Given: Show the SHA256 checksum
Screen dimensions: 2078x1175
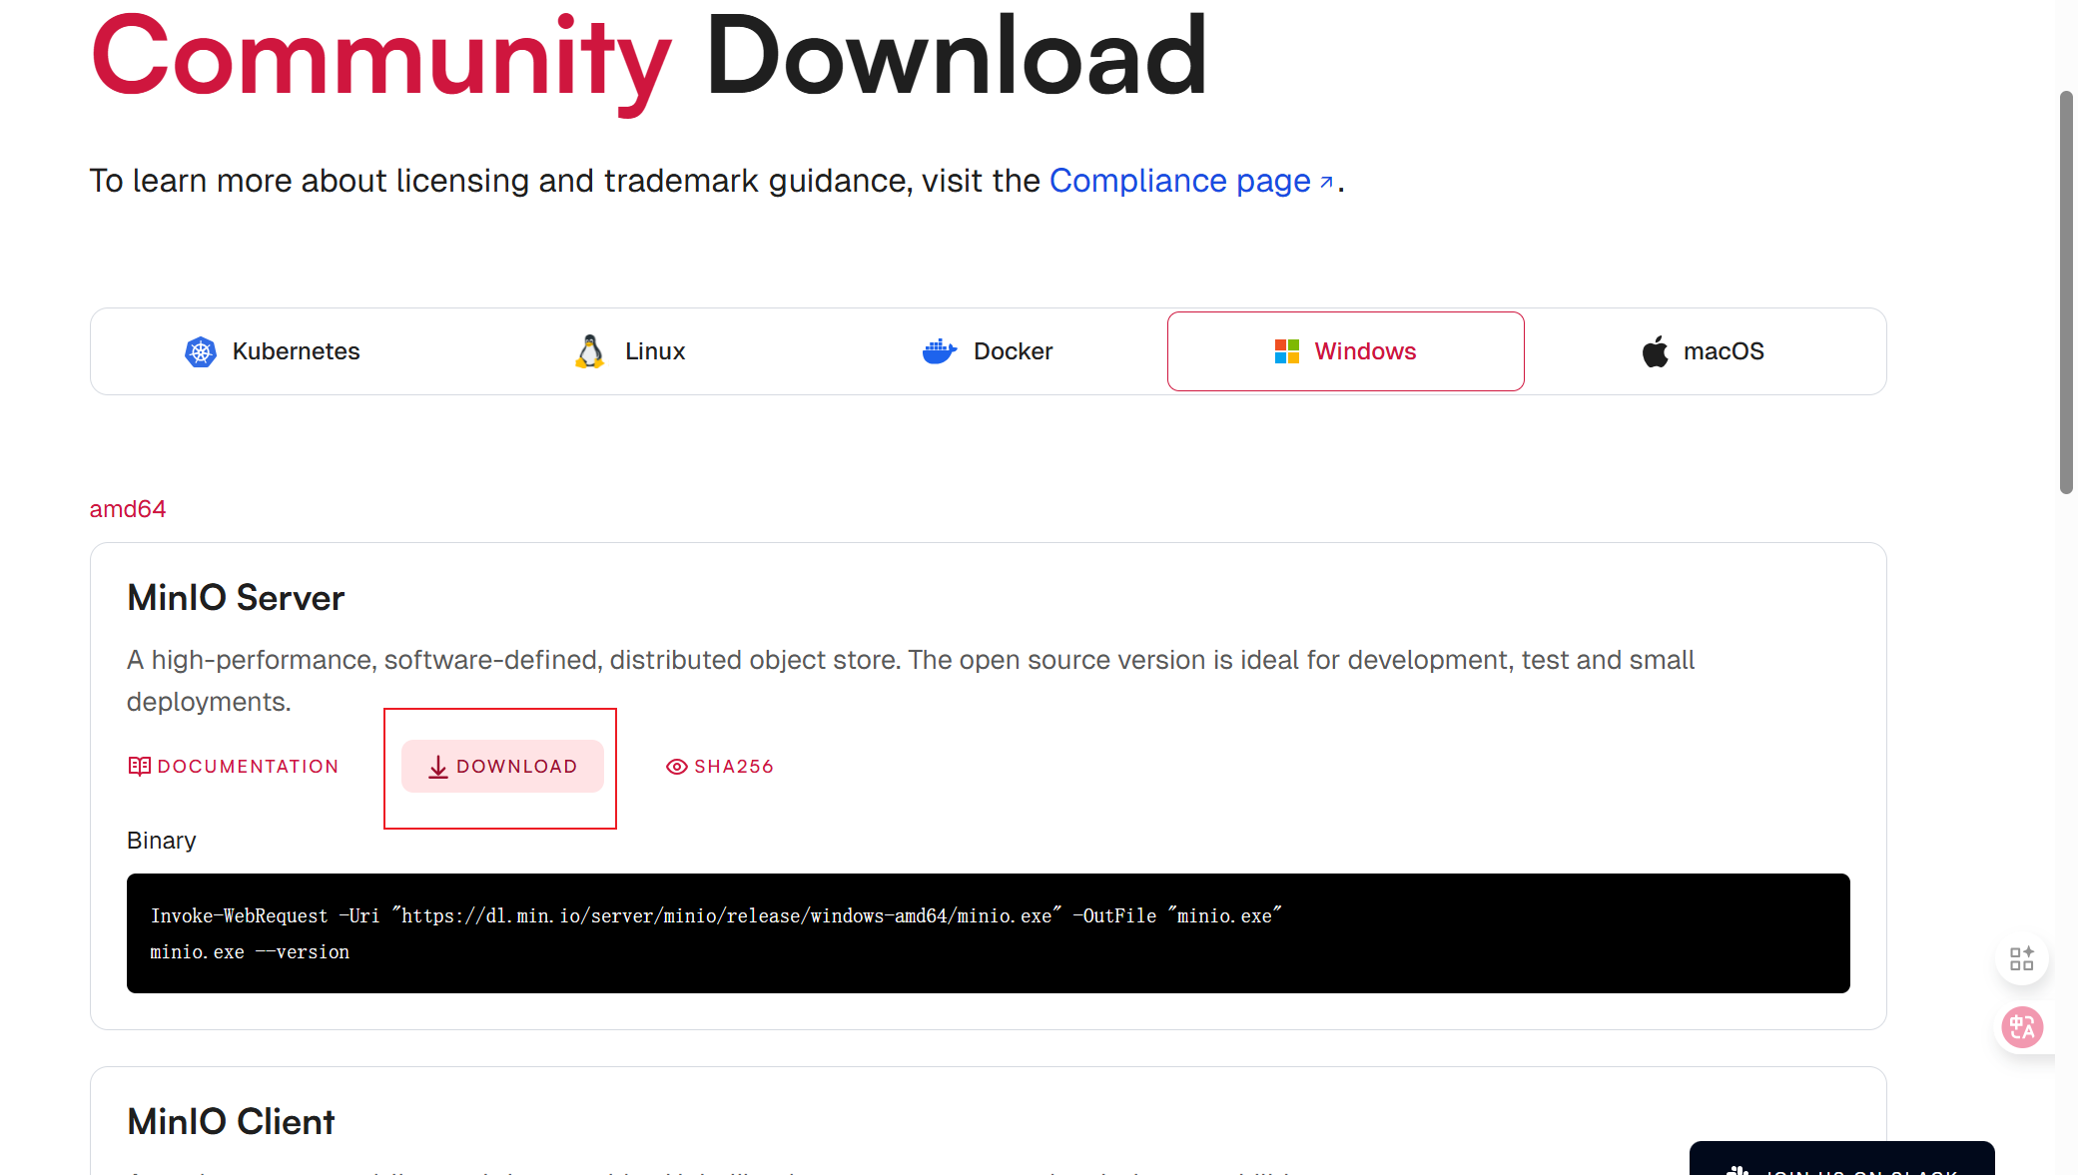Looking at the screenshot, I should (720, 767).
